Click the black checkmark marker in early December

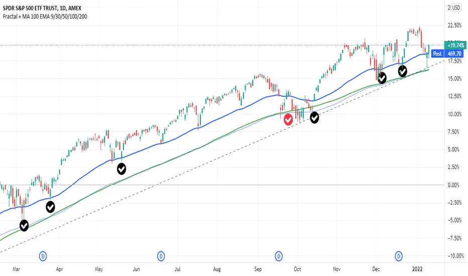click(x=382, y=78)
